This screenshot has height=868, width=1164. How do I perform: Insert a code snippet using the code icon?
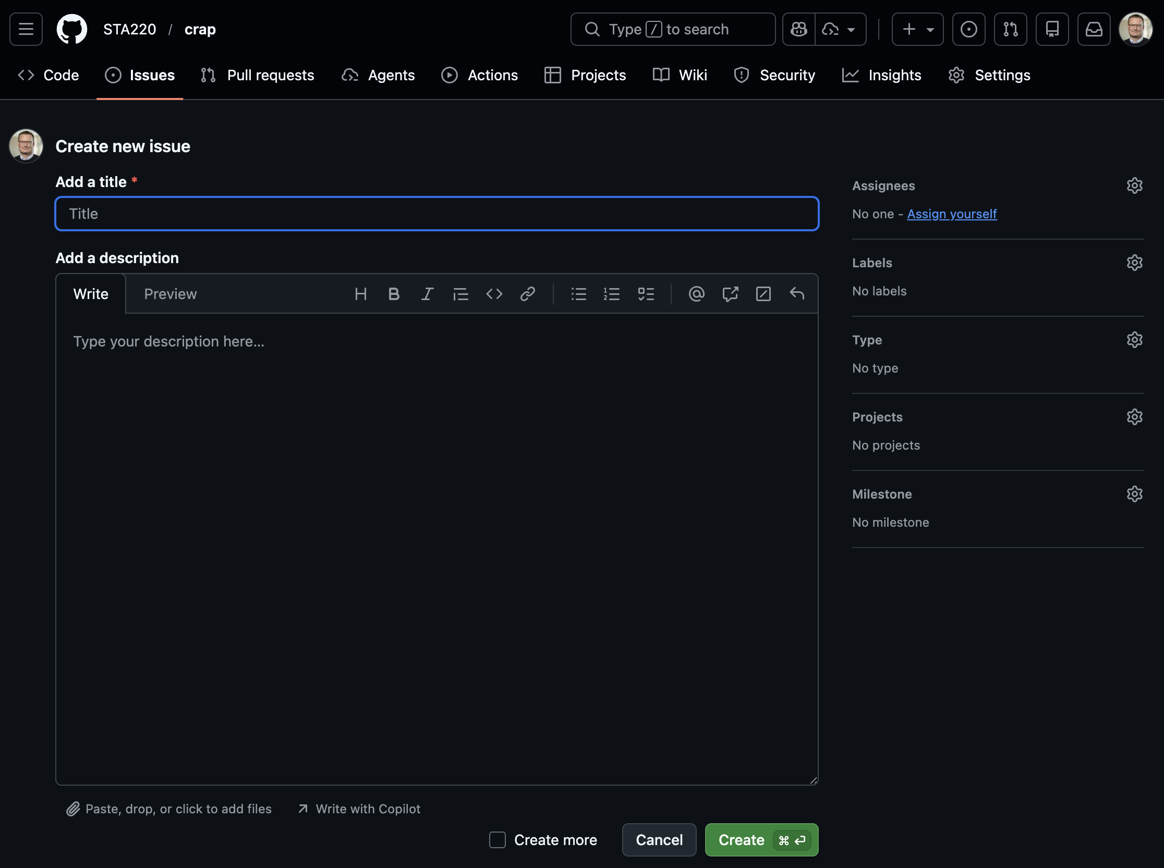(x=494, y=294)
